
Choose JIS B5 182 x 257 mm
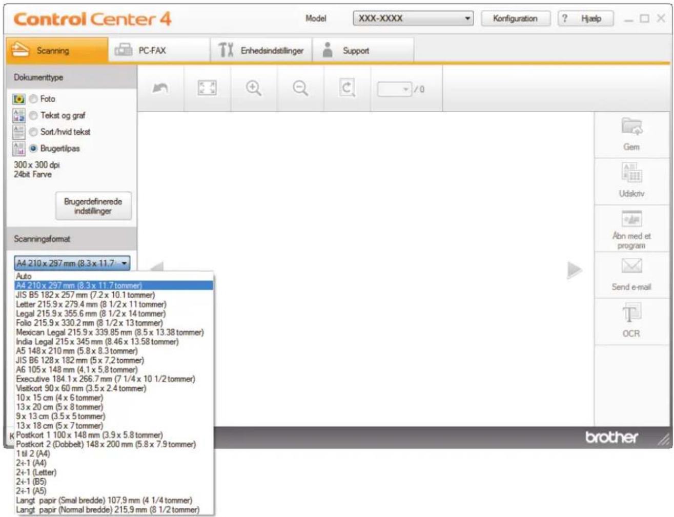114,295
